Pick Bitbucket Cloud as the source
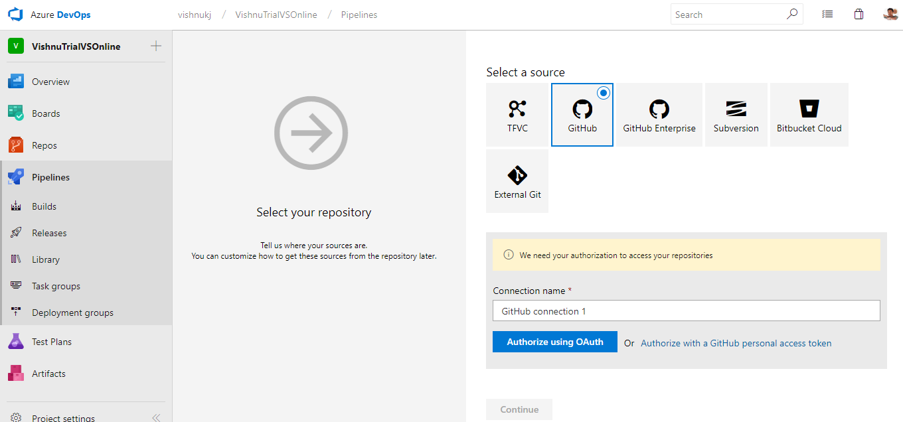The width and height of the screenshot is (903, 422). (x=809, y=115)
